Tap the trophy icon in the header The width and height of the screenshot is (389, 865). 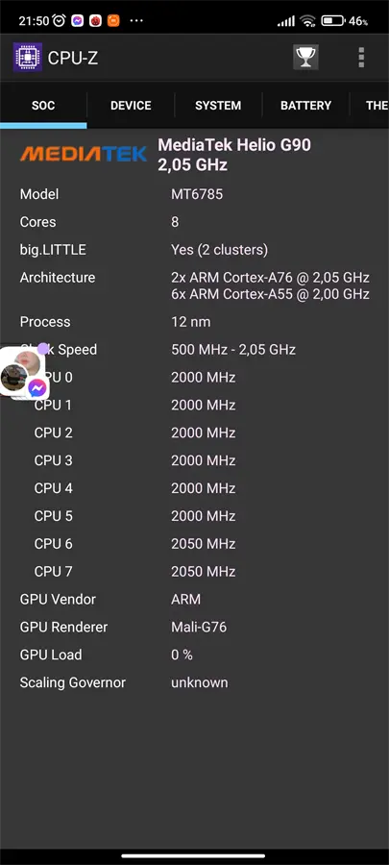[305, 58]
